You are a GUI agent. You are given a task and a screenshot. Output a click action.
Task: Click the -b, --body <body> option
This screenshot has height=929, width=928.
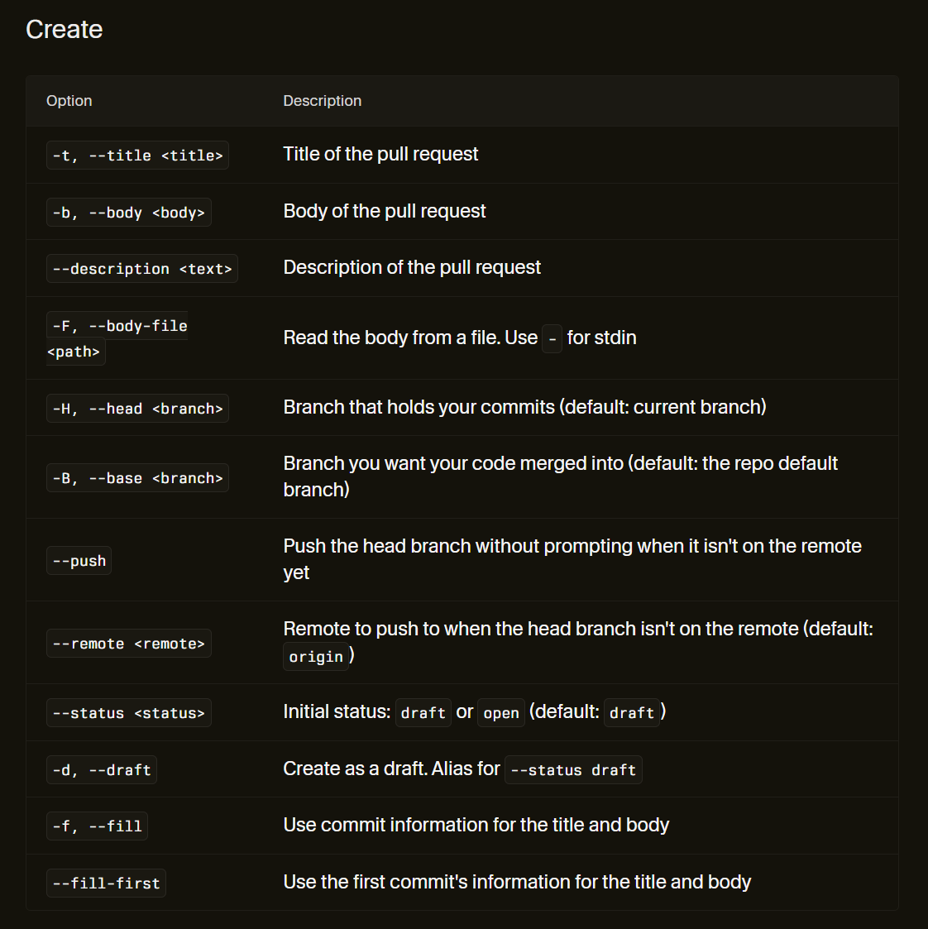(x=128, y=212)
